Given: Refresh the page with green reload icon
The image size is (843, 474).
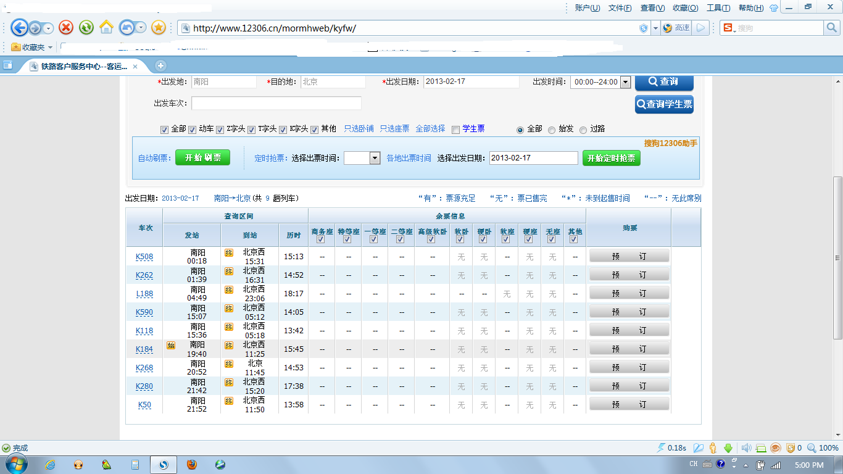Looking at the screenshot, I should tap(86, 27).
